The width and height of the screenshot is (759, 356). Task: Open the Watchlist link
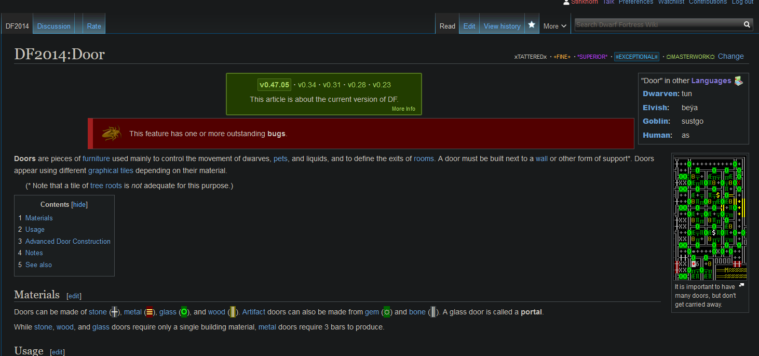[671, 2]
